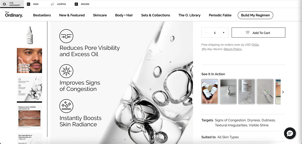
Task: Select the man's face benefits thumbnail
Action: pyautogui.click(x=30, y=60)
